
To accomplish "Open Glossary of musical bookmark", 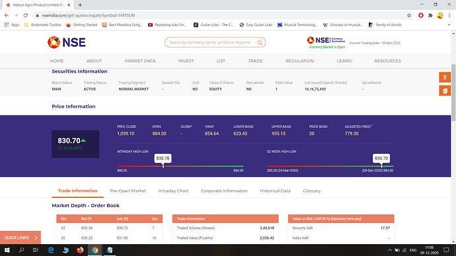I will pyautogui.click(x=343, y=25).
